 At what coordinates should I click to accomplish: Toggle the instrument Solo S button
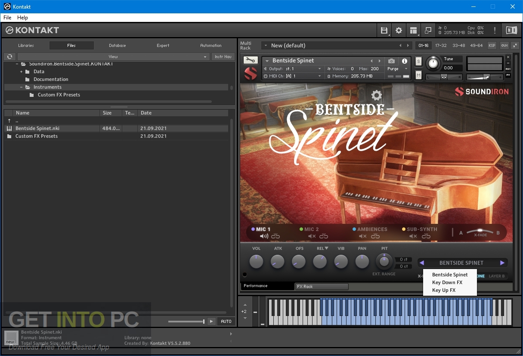click(418, 62)
